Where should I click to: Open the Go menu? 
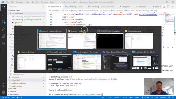32,2
